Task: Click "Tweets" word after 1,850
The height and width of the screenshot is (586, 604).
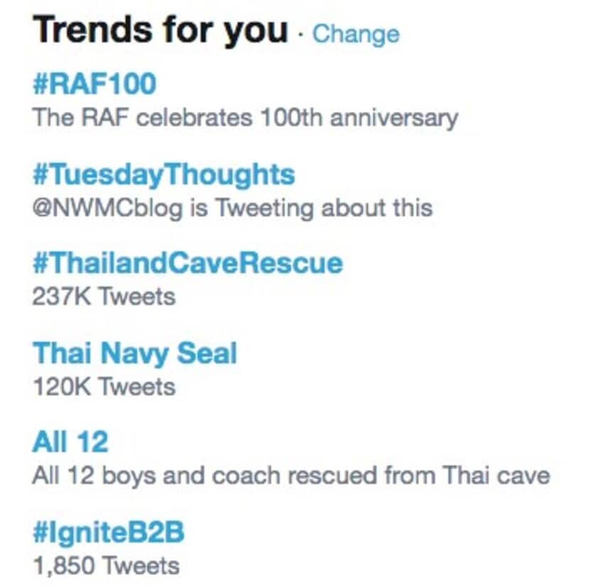Action: pyautogui.click(x=140, y=566)
